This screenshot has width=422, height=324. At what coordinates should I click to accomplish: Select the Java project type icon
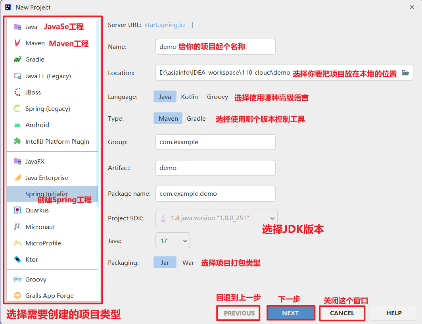pyautogui.click(x=17, y=27)
